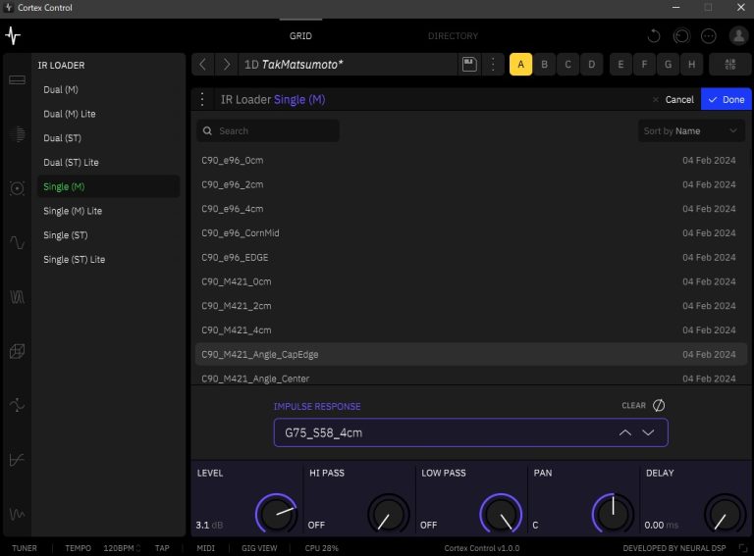Switch to scene B
754x556 pixels.
pos(544,65)
